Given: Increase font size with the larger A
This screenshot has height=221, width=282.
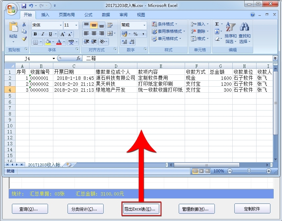Looking at the screenshot, I should click(63, 34).
